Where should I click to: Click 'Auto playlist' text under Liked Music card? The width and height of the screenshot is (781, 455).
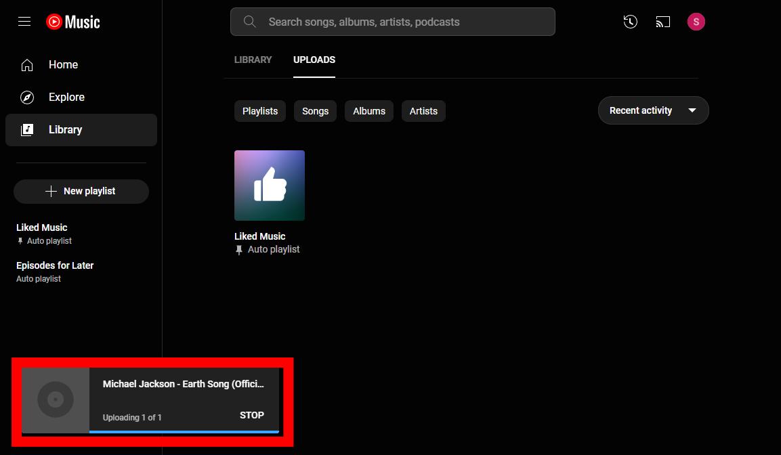[x=274, y=249]
